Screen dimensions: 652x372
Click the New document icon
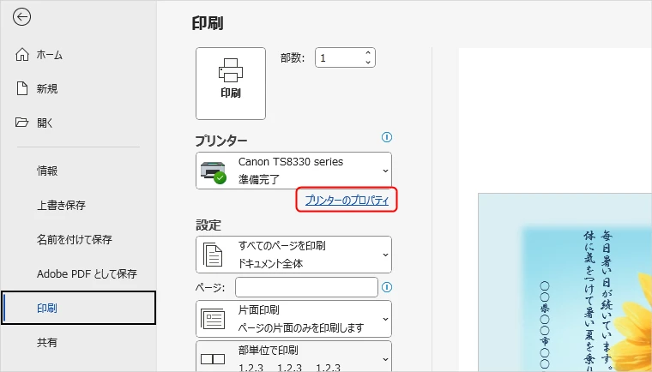[22, 88]
